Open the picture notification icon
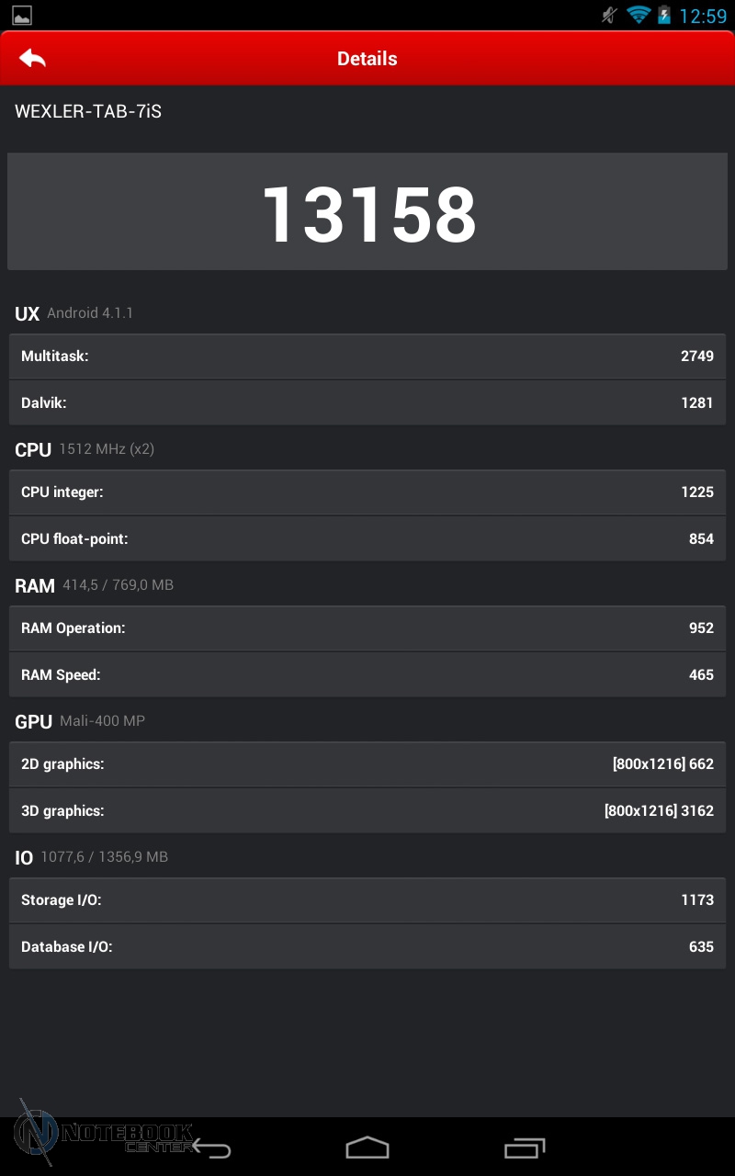Viewport: 735px width, 1176px height. coord(22,16)
